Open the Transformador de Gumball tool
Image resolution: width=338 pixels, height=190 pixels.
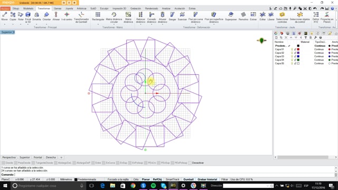pos(81,17)
